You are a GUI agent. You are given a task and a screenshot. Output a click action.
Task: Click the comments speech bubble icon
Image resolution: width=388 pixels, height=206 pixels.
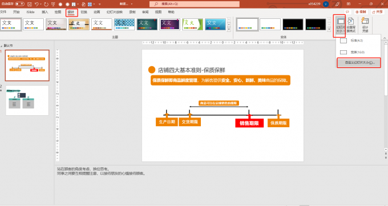pyautogui.click(x=347, y=12)
